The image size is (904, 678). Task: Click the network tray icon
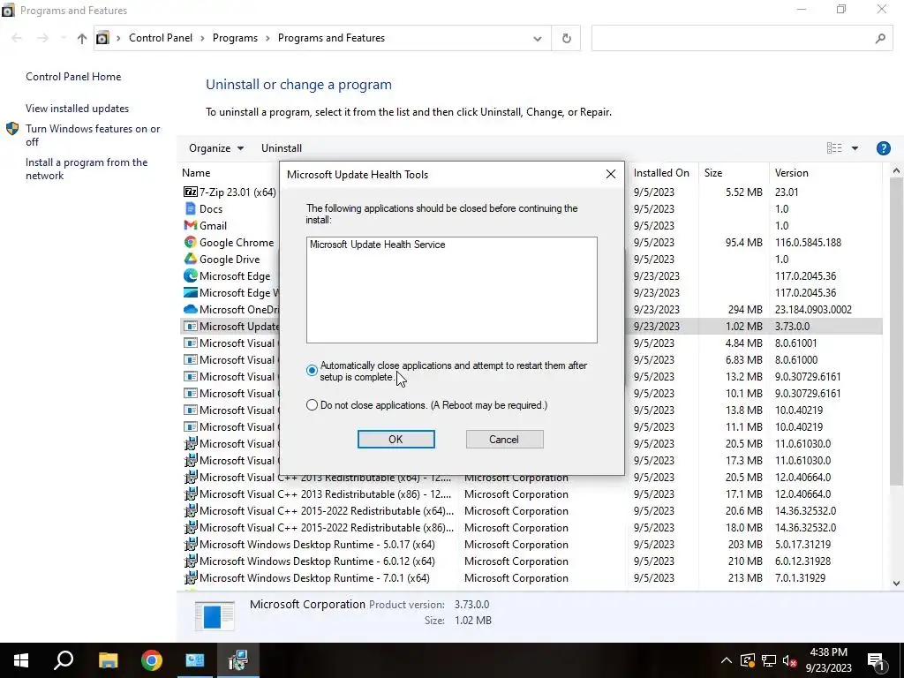(769, 660)
